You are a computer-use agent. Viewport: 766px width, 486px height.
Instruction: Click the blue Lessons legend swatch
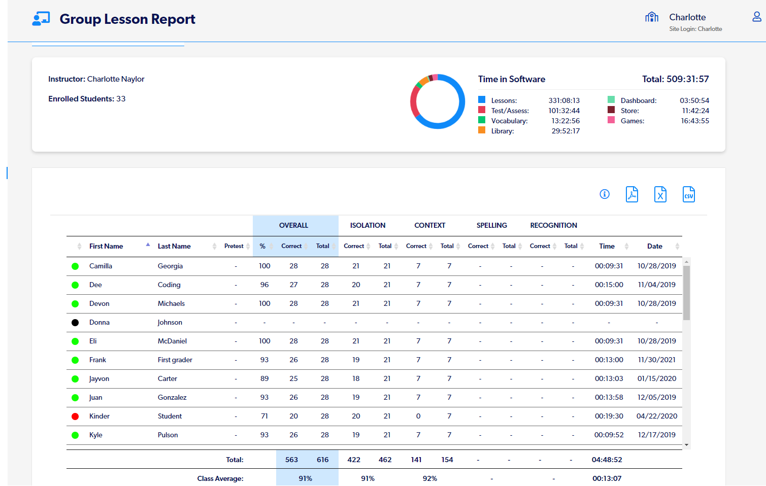481,100
